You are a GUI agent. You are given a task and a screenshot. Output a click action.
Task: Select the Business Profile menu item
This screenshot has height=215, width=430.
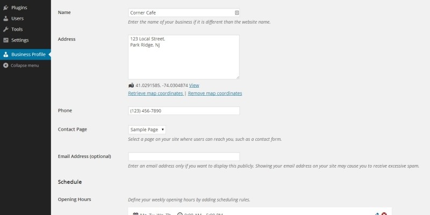[28, 54]
